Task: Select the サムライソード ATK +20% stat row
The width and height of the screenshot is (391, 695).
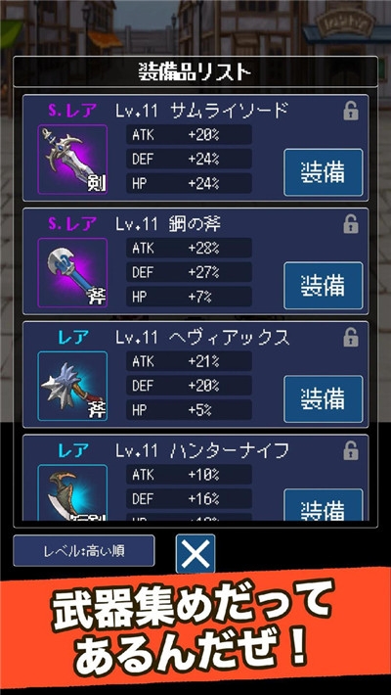Action: [x=189, y=135]
